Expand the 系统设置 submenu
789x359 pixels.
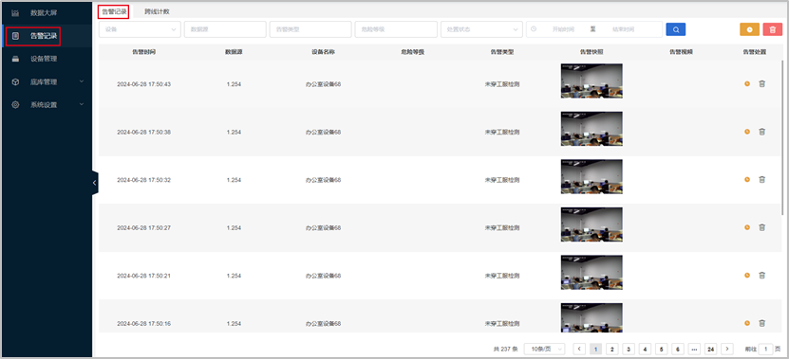coord(82,104)
